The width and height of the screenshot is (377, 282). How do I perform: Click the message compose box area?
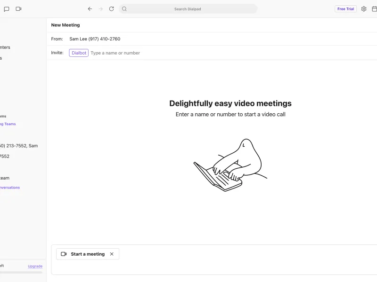click(x=214, y=260)
